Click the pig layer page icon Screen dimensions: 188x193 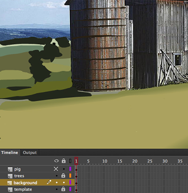click(x=10, y=169)
